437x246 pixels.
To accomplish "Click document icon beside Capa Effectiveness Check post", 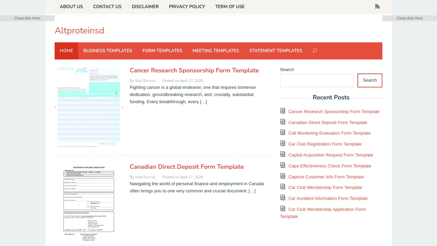I will tap(283, 165).
